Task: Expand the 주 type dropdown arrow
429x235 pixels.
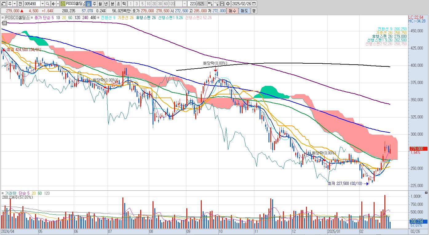Action: click(14, 4)
